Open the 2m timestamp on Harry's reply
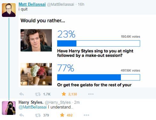 click(77, 102)
